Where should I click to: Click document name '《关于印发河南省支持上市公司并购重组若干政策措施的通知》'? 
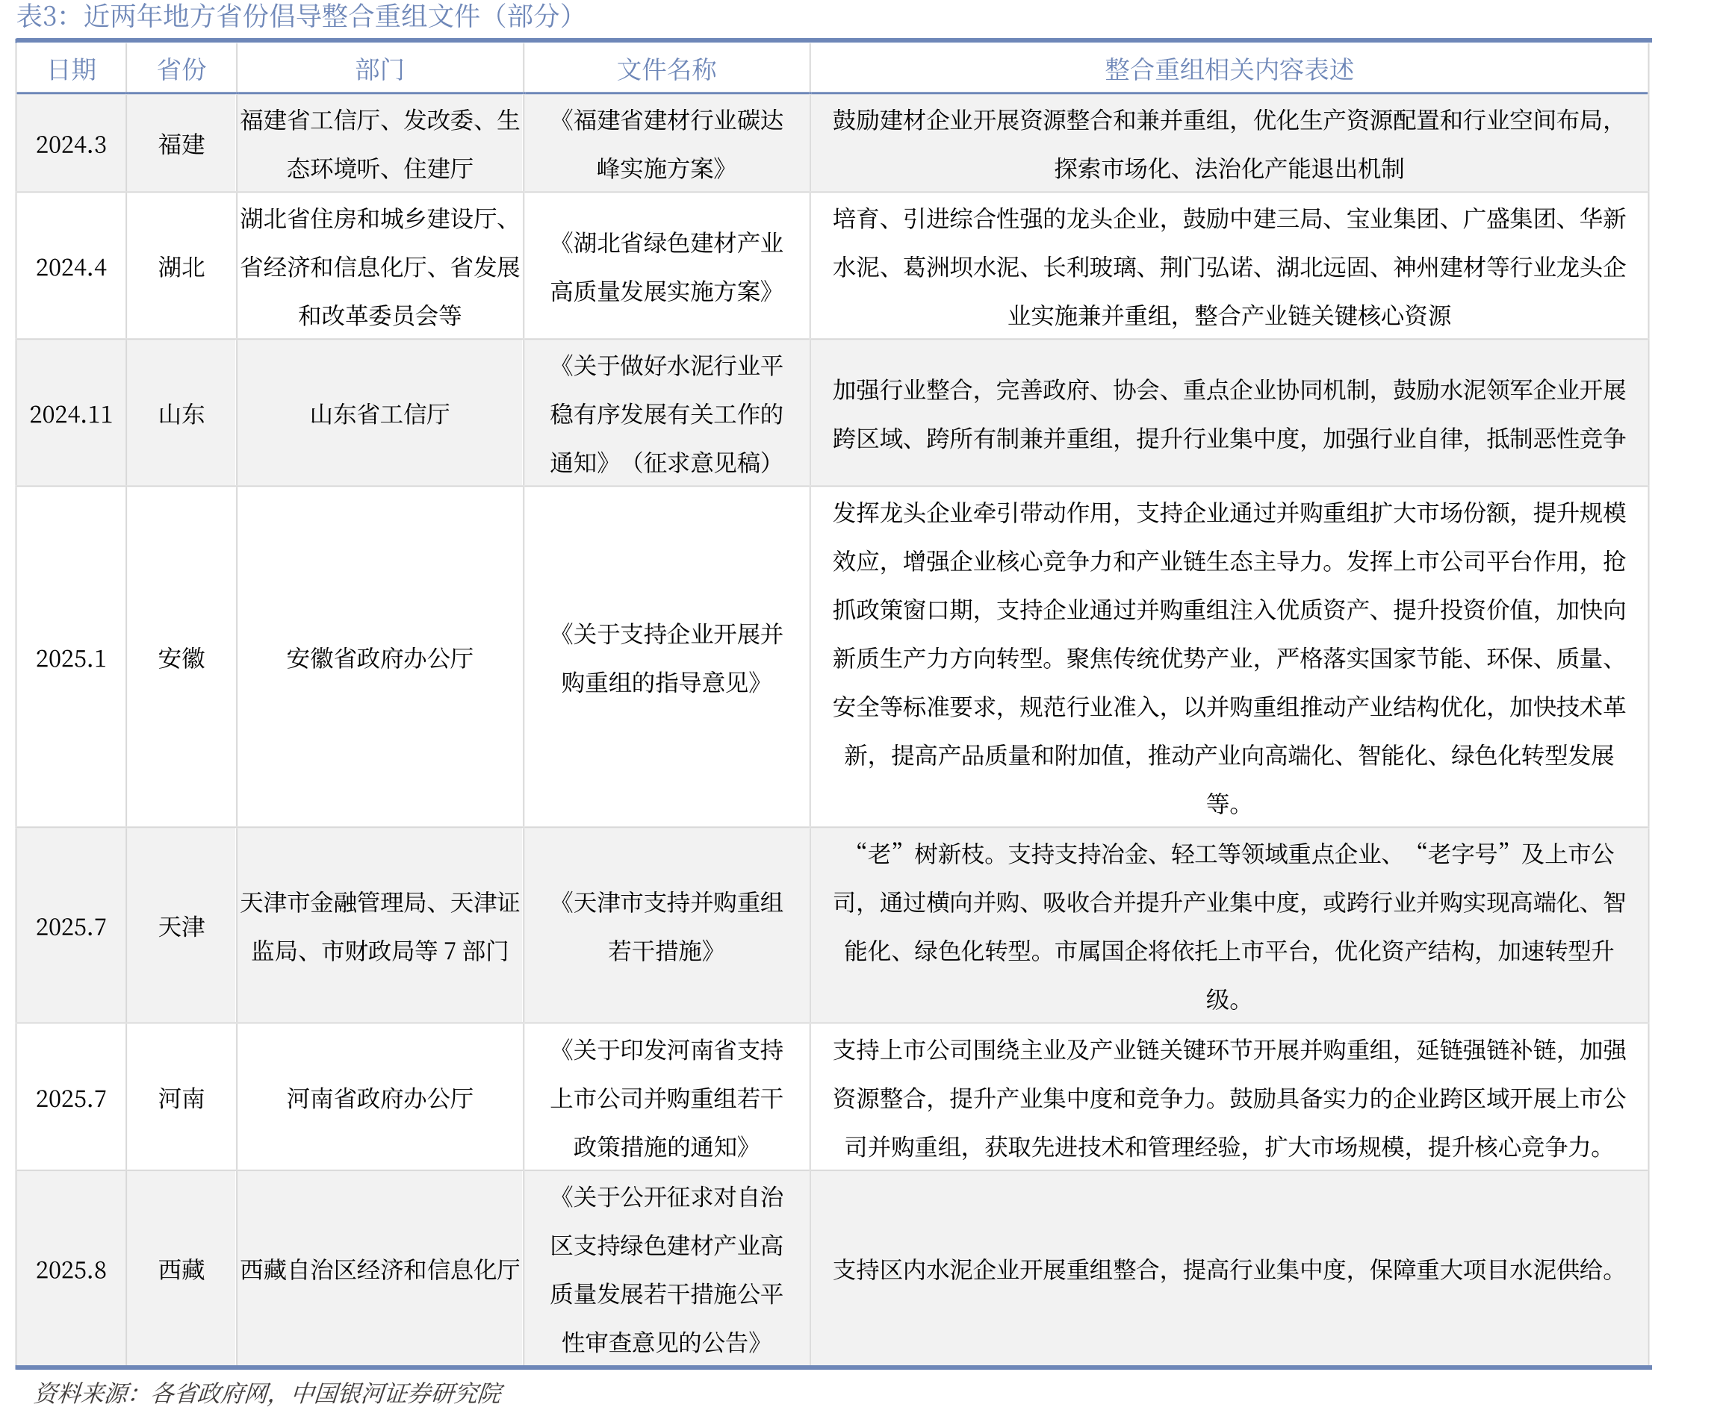click(x=665, y=1097)
